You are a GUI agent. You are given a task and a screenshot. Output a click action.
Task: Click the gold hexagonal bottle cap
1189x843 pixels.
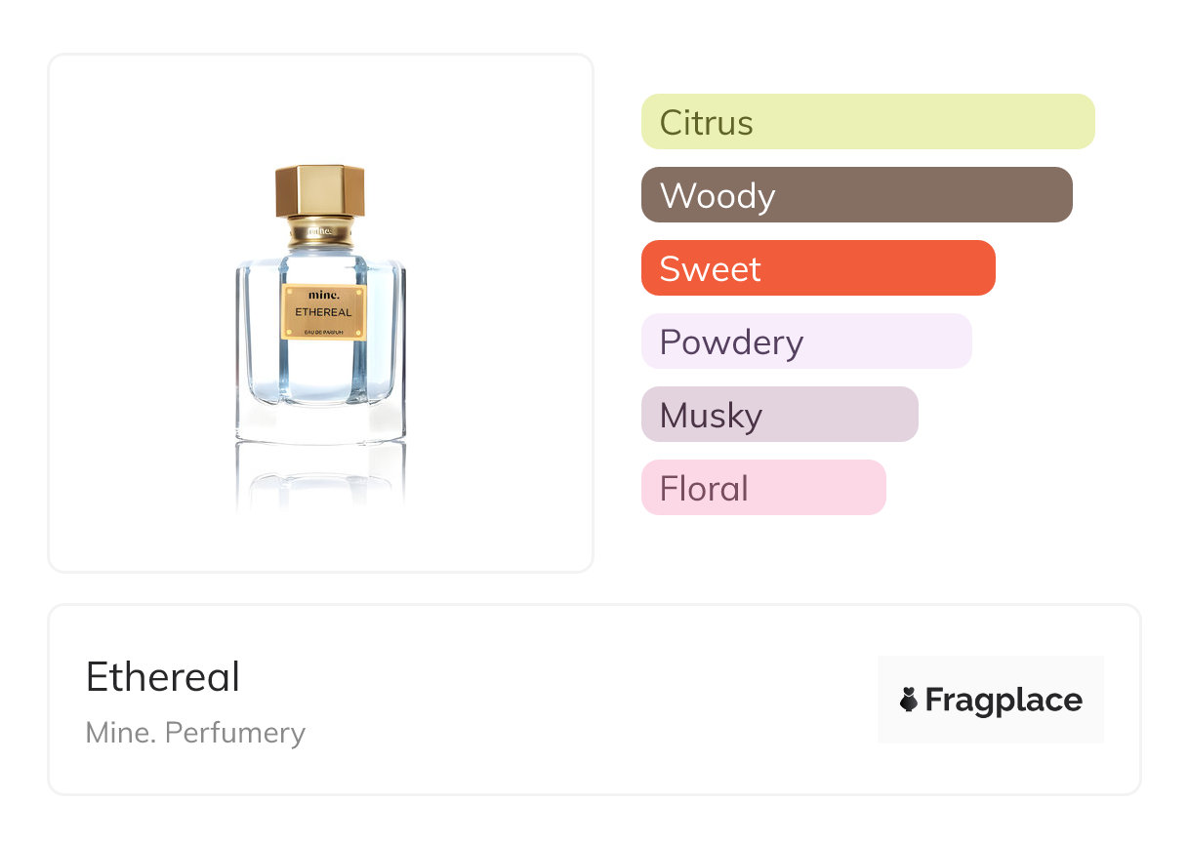click(x=320, y=191)
